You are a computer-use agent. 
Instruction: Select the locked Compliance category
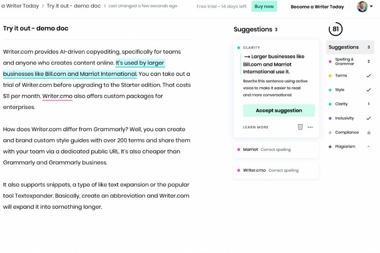tap(350, 133)
